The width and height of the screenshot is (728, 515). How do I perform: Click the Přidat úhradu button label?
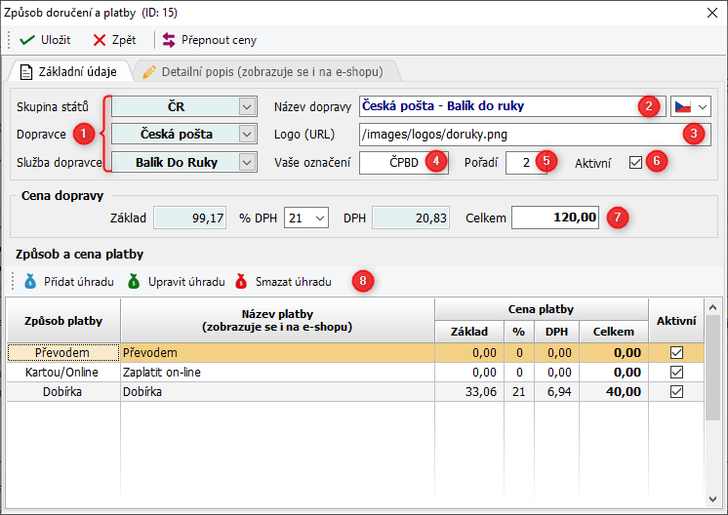pos(79,282)
